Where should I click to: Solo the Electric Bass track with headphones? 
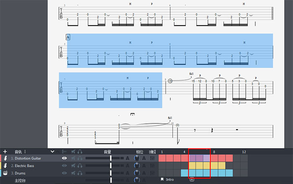click(80, 166)
